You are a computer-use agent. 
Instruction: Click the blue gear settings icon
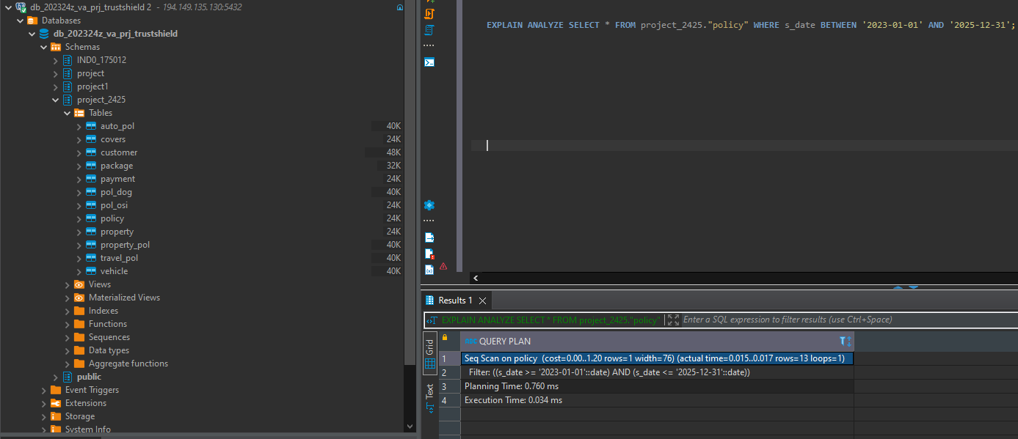click(429, 205)
